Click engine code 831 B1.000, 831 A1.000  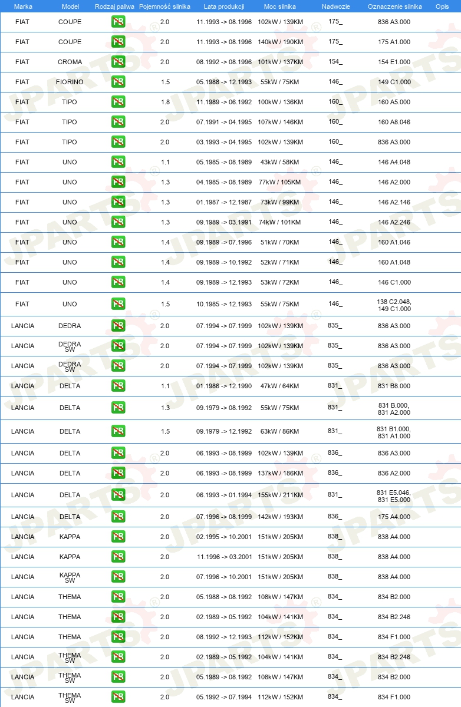pos(394,432)
